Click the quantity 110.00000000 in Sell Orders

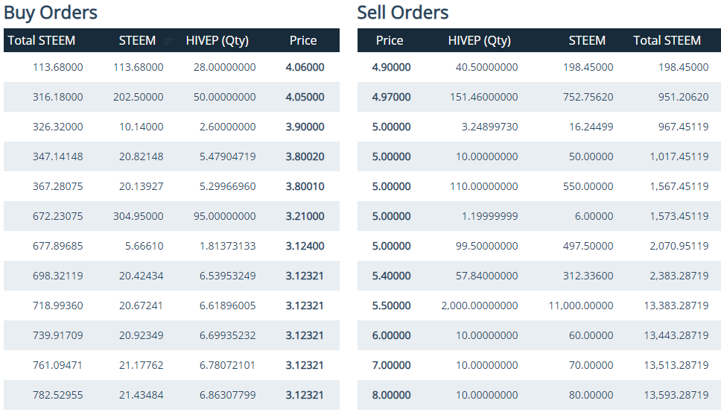click(483, 186)
